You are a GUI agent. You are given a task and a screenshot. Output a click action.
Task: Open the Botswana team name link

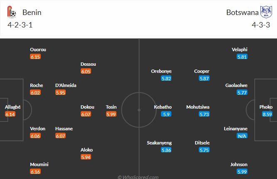point(241,12)
